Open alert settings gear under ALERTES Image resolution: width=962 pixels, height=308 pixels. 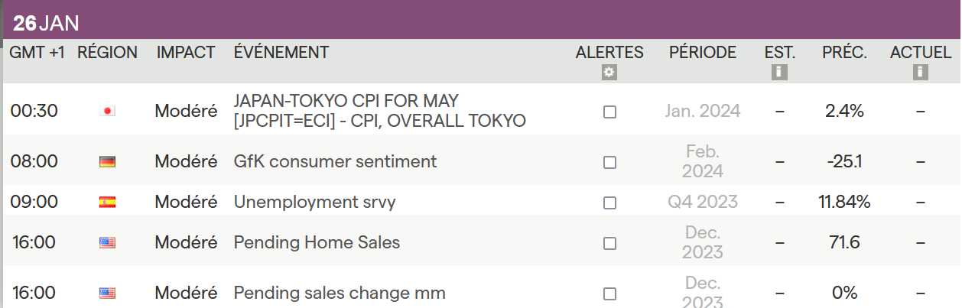click(x=609, y=73)
